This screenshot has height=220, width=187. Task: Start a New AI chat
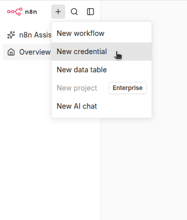pos(102,106)
